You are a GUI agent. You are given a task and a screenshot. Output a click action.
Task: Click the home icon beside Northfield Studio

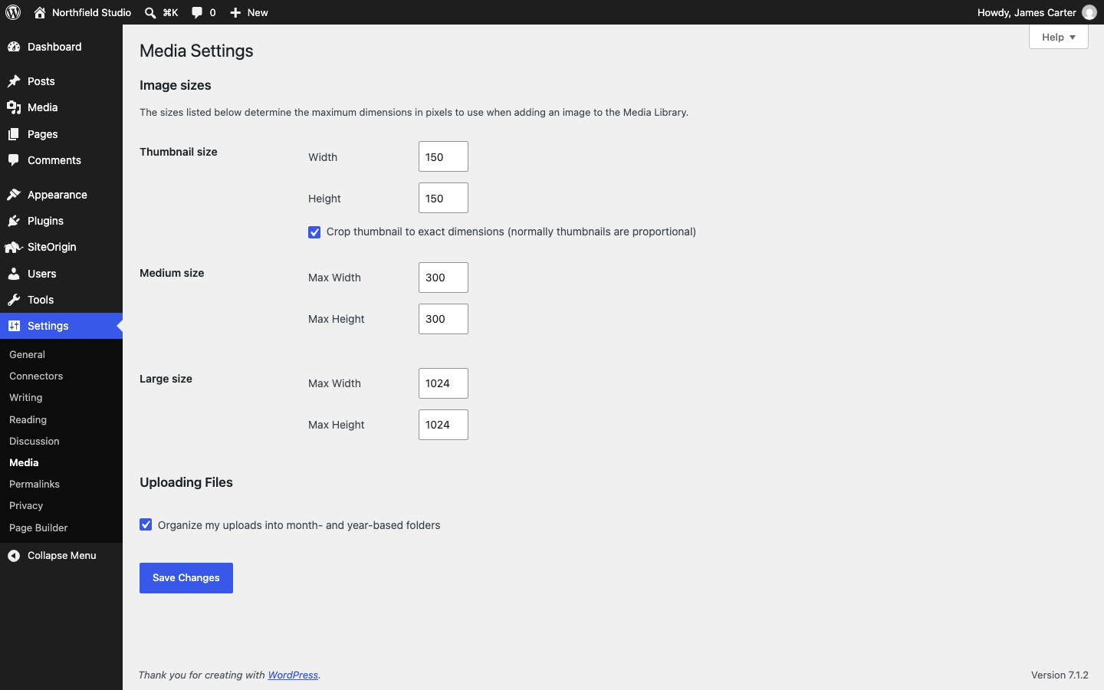[x=40, y=12]
